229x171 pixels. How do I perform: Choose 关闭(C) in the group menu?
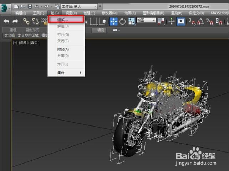pos(66,41)
